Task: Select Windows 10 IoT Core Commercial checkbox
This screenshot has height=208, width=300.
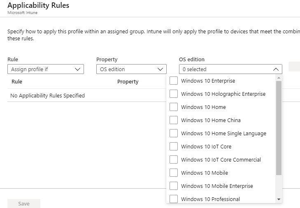Action: pos(174,159)
